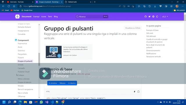Open the example in StackBlitz lightning icon

click(135, 92)
